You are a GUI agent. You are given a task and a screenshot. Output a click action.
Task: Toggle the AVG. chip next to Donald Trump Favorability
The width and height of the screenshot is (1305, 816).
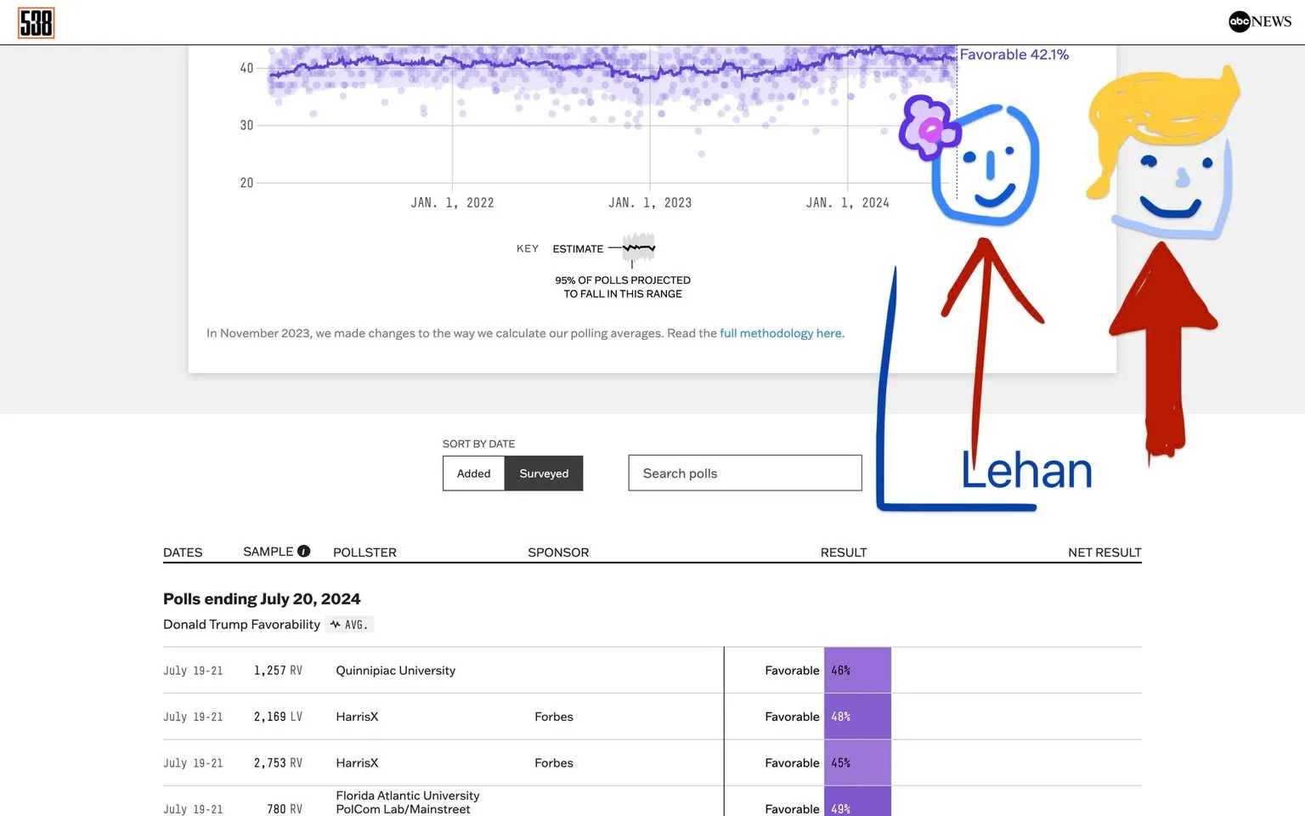349,625
